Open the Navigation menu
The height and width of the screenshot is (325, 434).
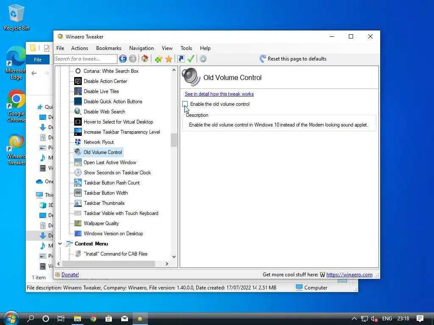(x=142, y=48)
